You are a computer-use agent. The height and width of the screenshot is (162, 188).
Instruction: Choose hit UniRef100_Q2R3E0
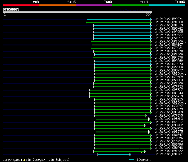pyautogui.click(x=169, y=67)
